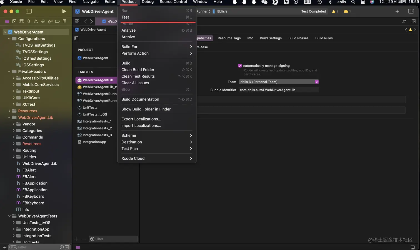The image size is (420, 250).
Task: Open the Build For submenu
Action: [x=157, y=47]
